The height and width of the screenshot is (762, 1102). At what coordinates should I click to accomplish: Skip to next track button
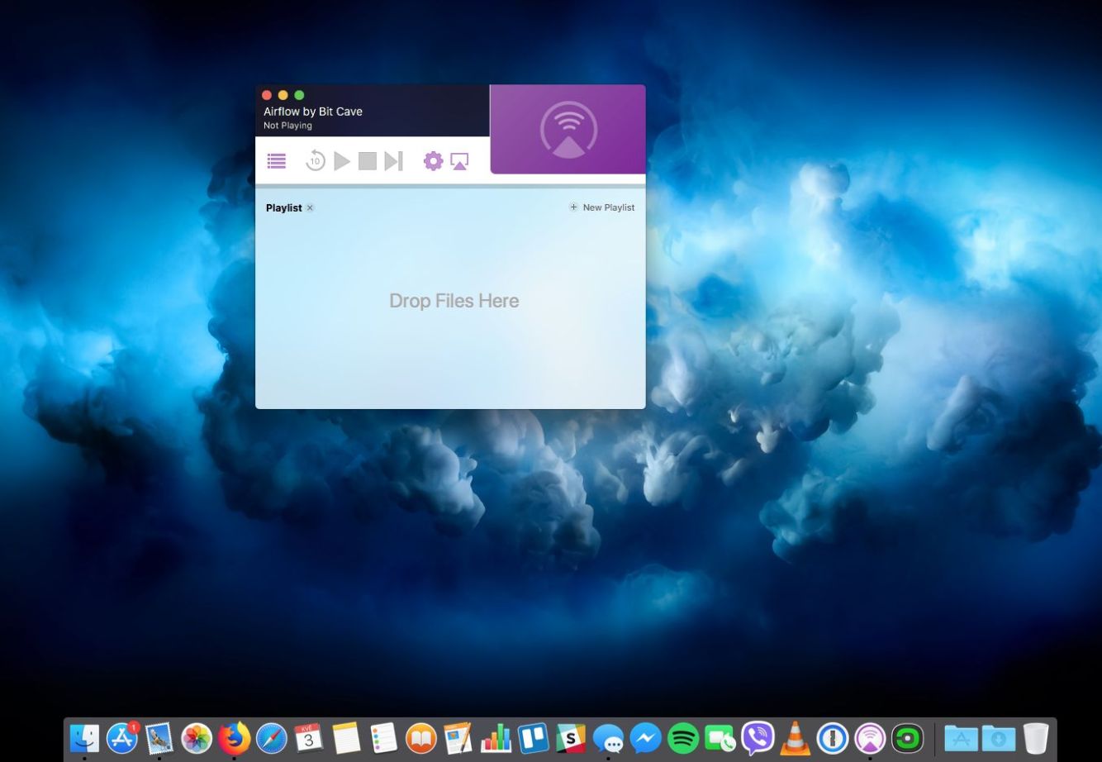coord(393,161)
